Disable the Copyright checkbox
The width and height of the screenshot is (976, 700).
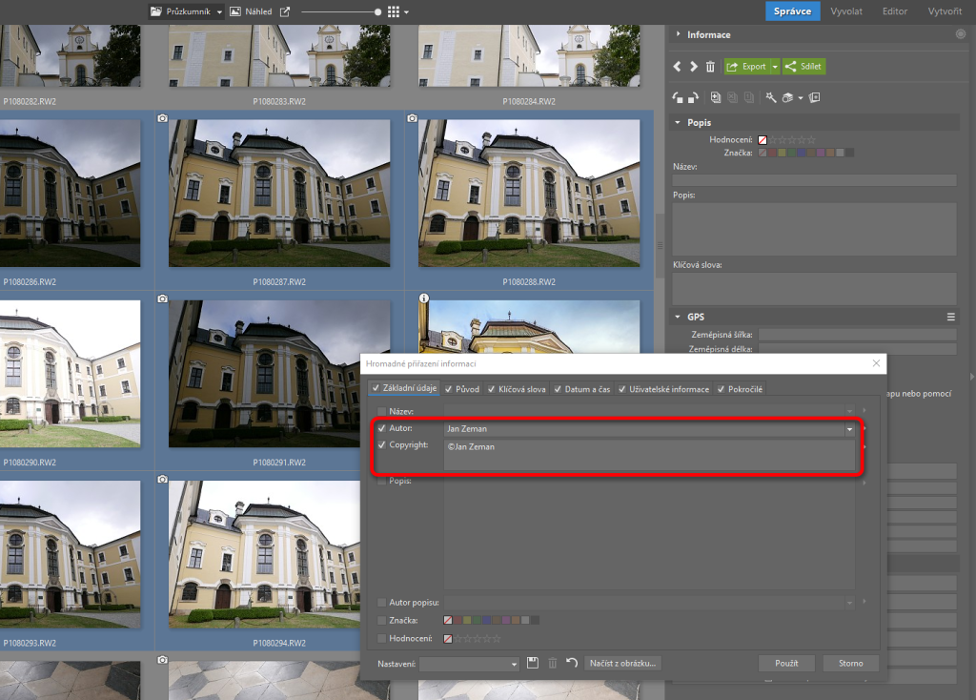382,445
